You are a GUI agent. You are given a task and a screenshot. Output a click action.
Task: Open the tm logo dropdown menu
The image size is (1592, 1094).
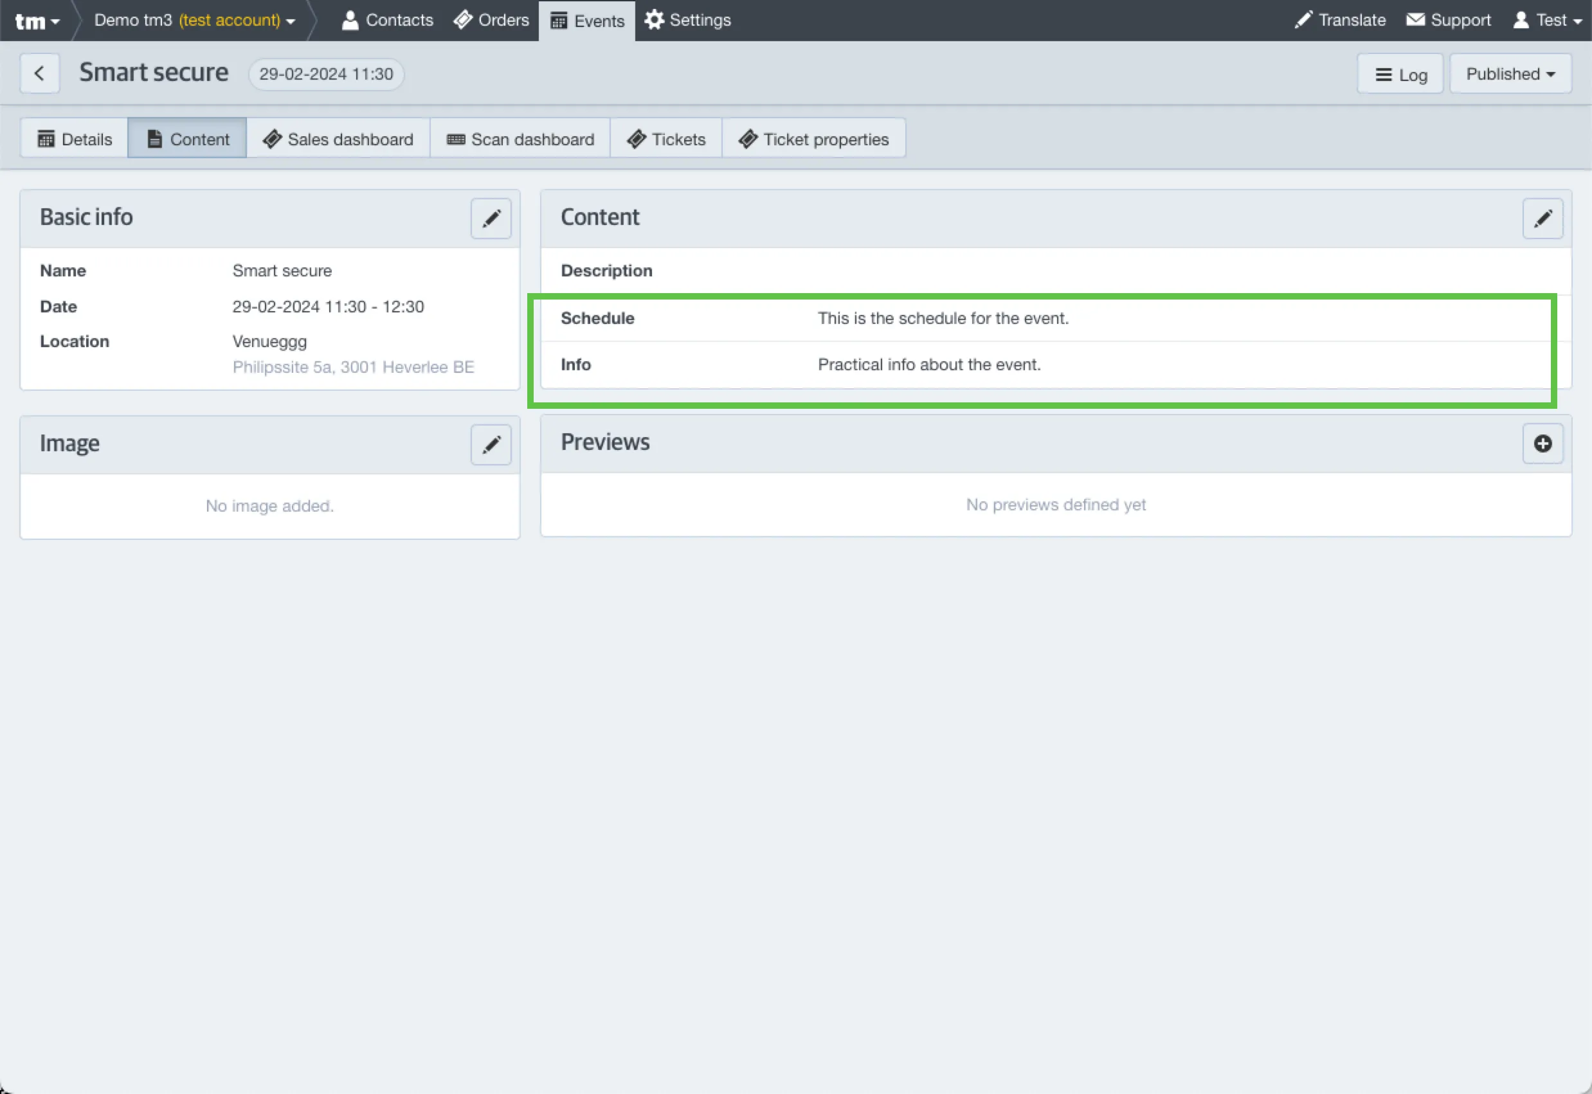point(38,21)
